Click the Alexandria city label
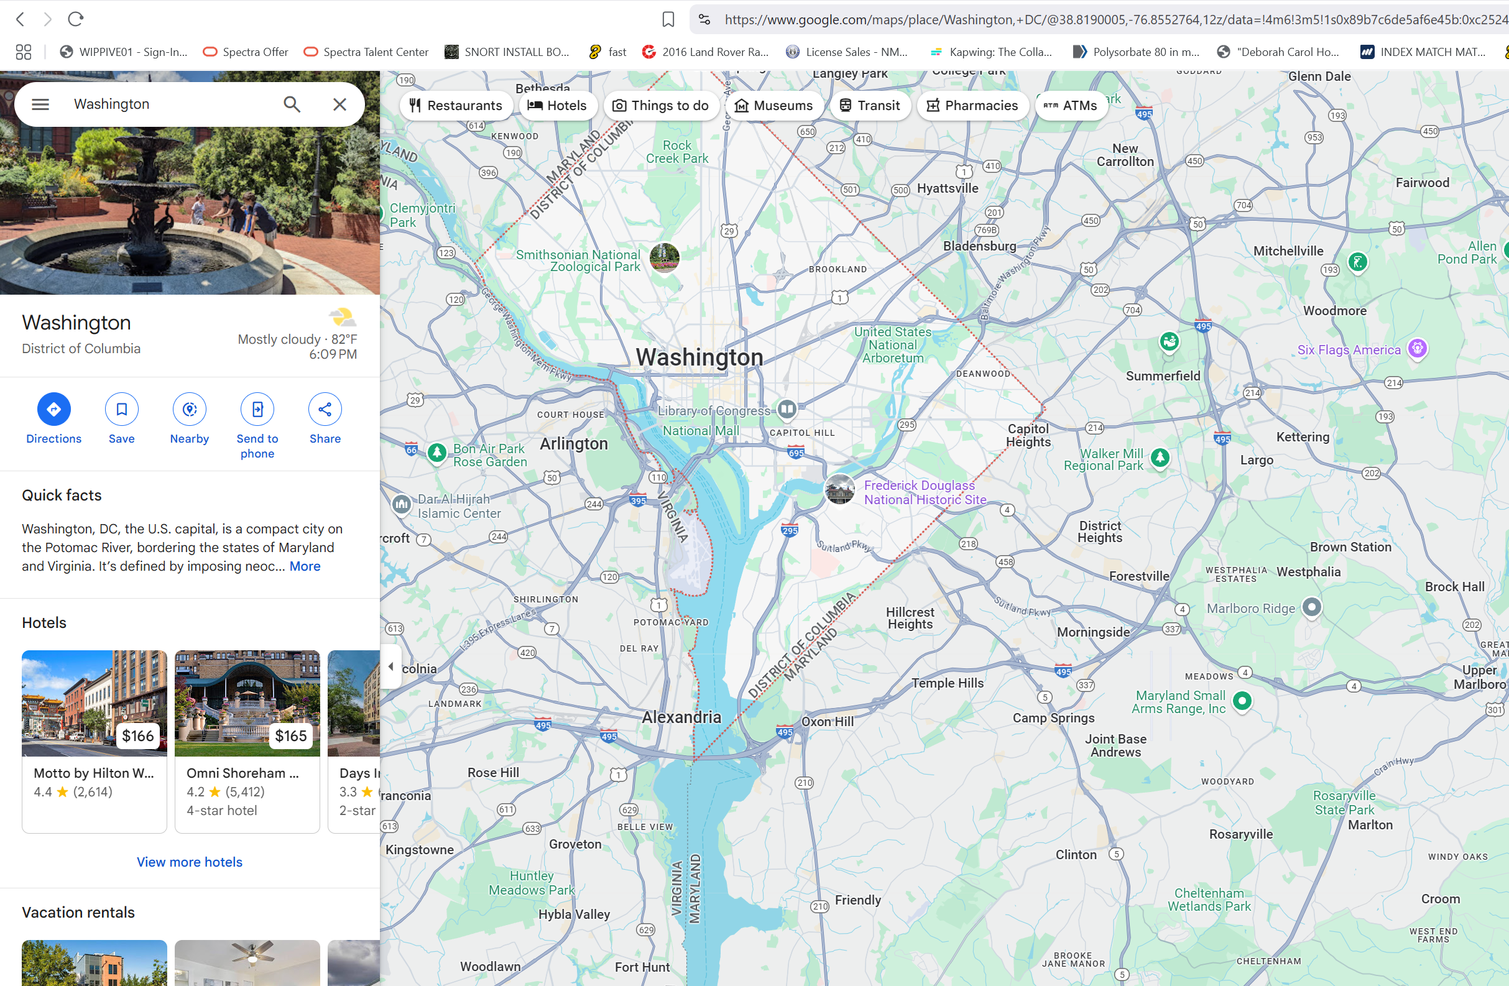1509x986 pixels. coord(681,717)
